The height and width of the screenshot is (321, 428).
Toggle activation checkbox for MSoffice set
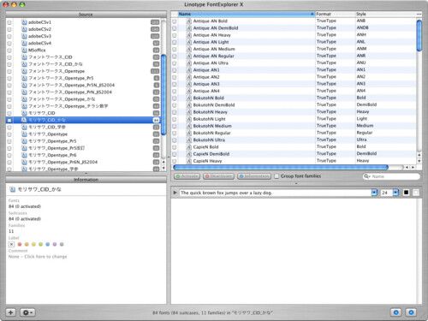click(x=9, y=51)
